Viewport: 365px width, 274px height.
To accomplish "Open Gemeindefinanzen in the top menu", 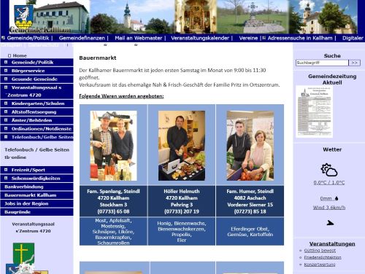I will coord(82,38).
